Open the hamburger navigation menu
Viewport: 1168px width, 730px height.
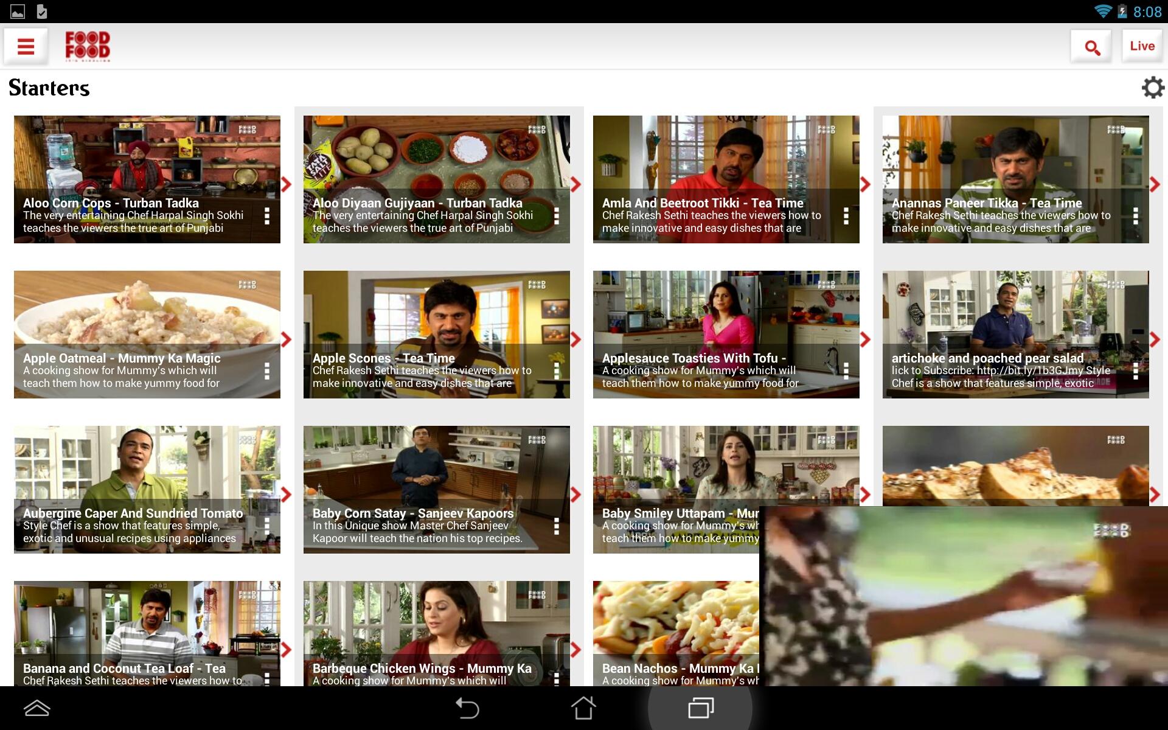(x=26, y=46)
